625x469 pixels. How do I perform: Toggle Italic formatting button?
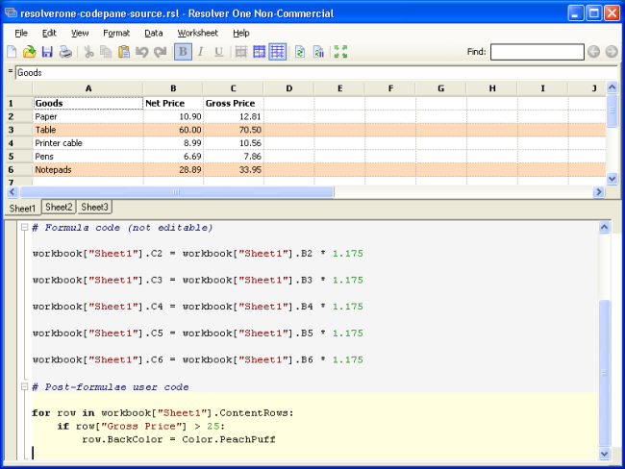click(201, 52)
